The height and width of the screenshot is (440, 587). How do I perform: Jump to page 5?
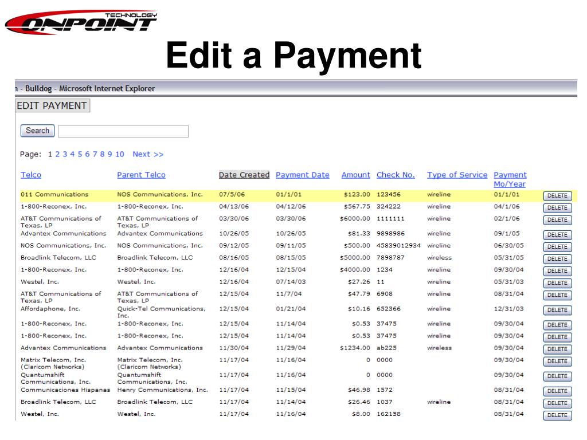tap(80, 154)
